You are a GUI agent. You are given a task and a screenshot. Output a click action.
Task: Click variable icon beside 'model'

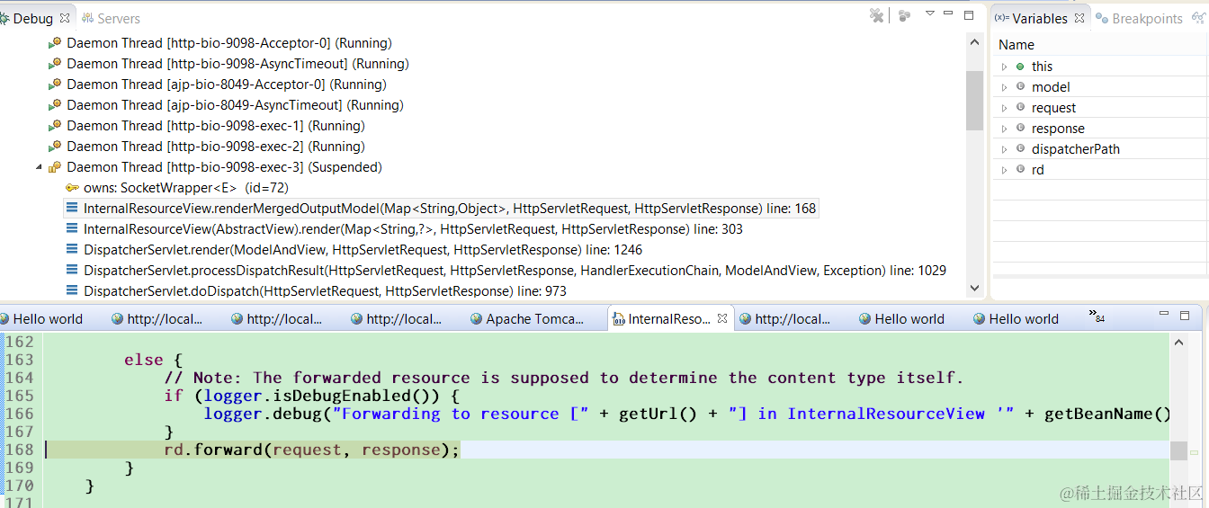1020,87
